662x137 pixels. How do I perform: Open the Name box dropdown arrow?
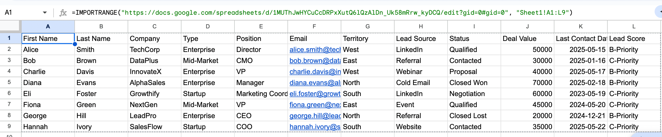pyautogui.click(x=45, y=13)
